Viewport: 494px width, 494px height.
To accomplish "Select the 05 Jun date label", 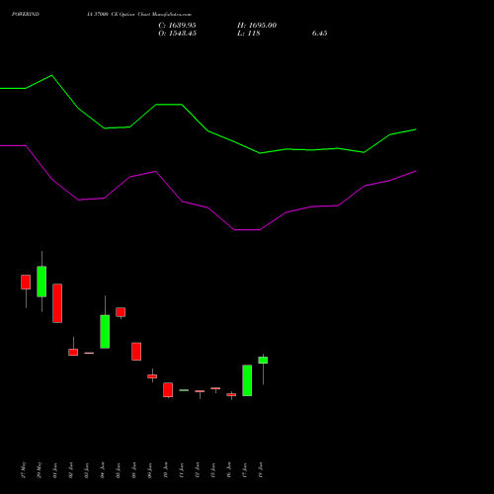I will point(119,470).
